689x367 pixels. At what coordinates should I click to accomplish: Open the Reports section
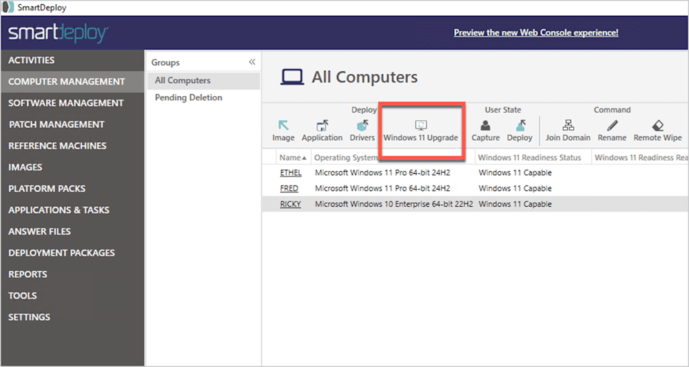click(x=72, y=274)
